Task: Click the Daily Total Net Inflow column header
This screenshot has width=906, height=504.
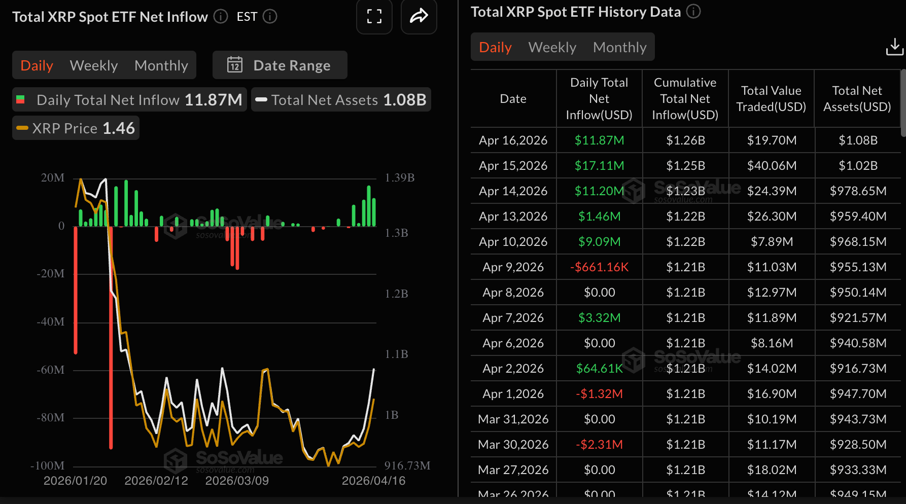Action: point(599,99)
